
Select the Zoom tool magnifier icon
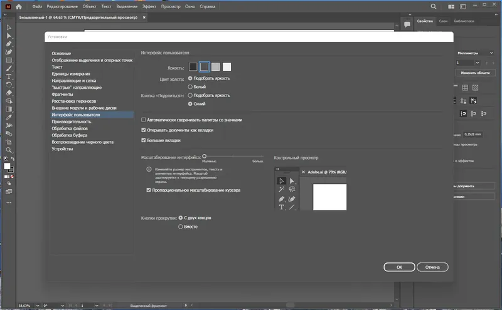(9, 150)
